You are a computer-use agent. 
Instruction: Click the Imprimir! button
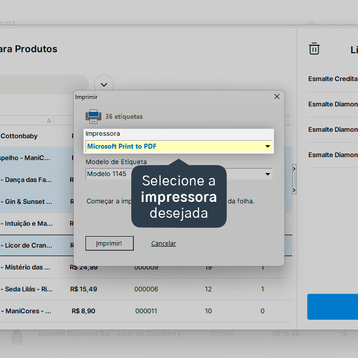[x=109, y=243]
